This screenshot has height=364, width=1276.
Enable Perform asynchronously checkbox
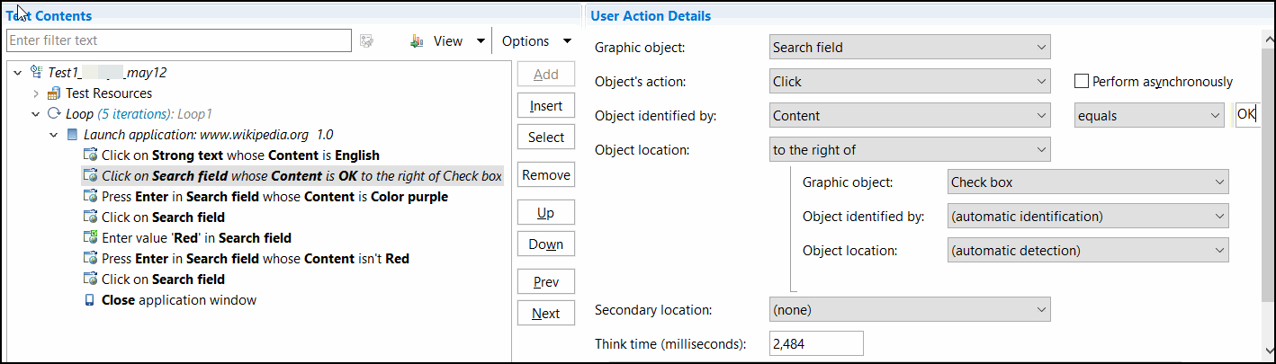point(1082,82)
